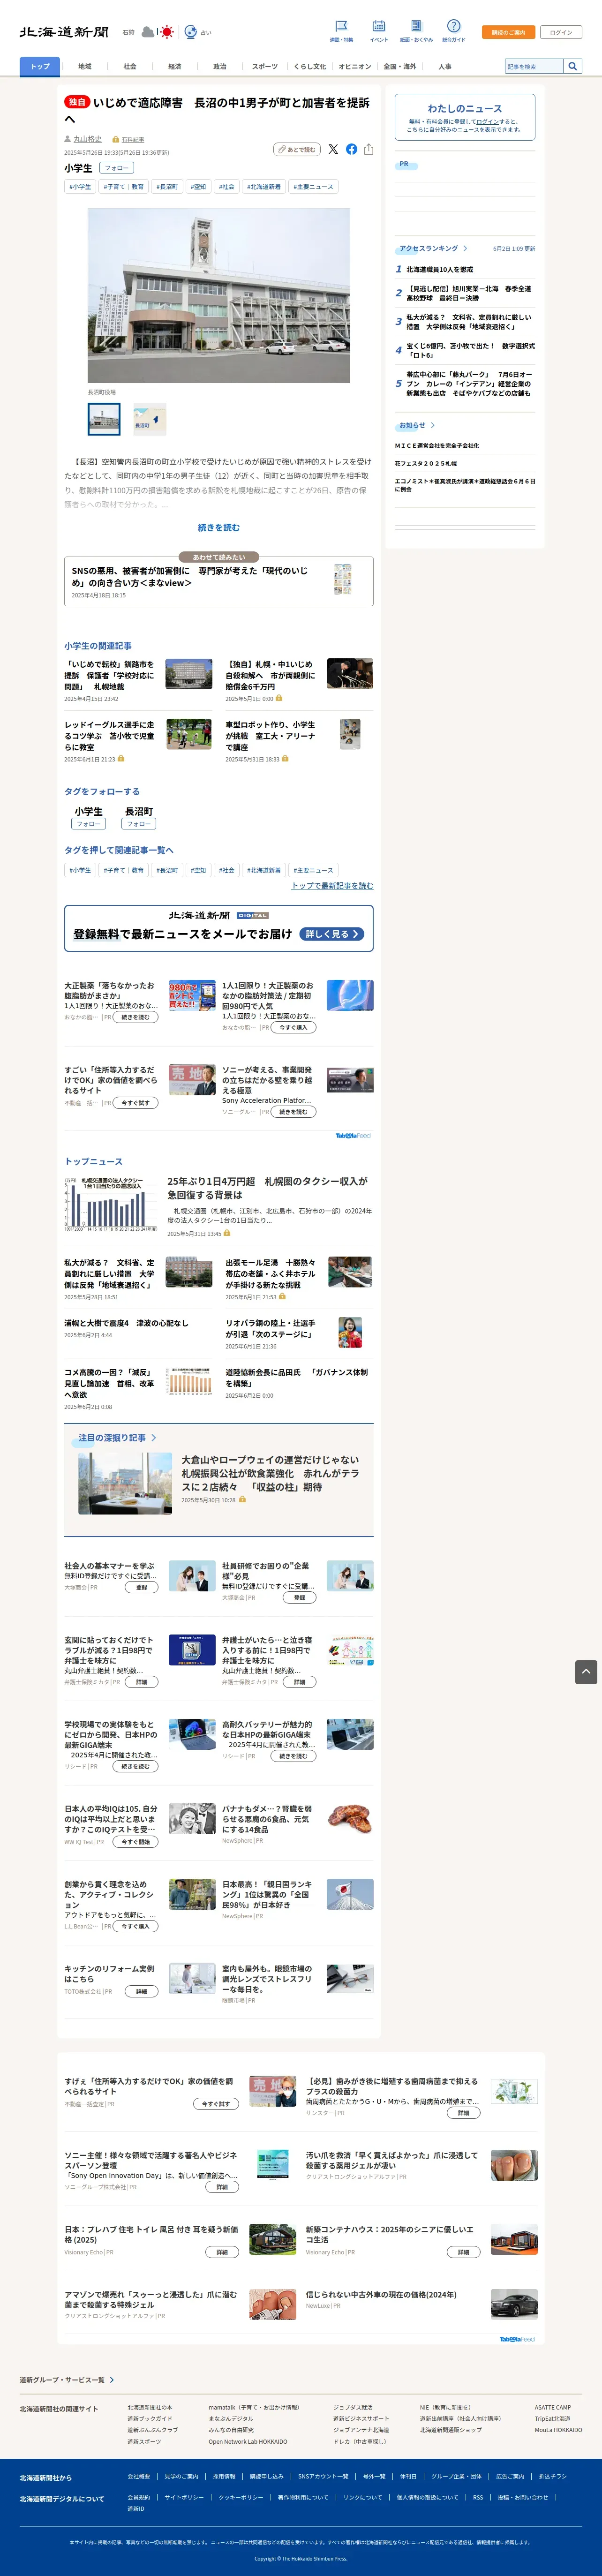Screen dimensions: 602x2576
Task: Open the taxi revenue top news article
Action: point(267,1187)
